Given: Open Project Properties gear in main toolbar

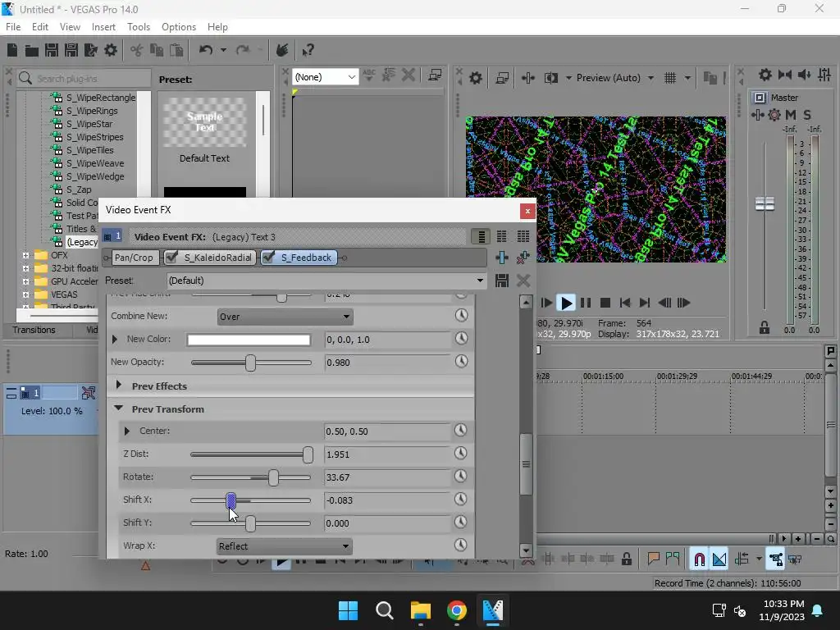Looking at the screenshot, I should point(111,50).
